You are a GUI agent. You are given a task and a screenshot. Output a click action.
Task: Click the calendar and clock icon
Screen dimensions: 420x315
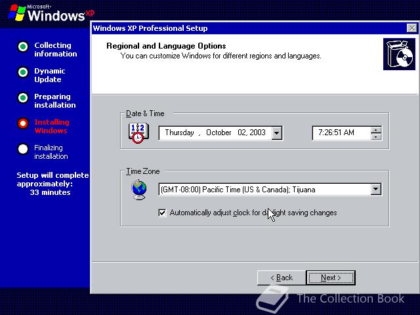click(x=138, y=133)
